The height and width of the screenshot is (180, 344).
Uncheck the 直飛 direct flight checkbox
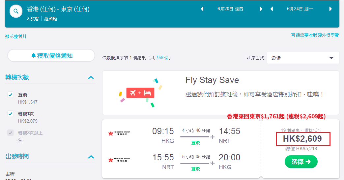(x=10, y=95)
